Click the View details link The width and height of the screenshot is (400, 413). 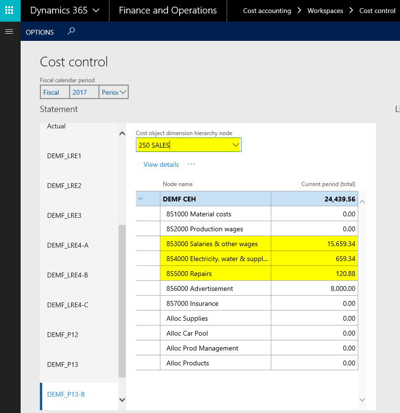[161, 164]
